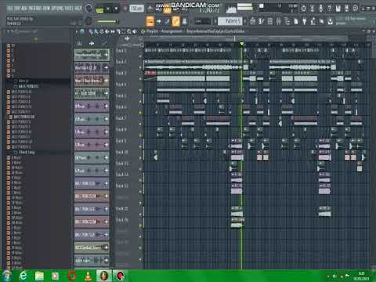Image resolution: width=376 pixels, height=282 pixels.
Task: Click the playlist horizontal scrollbar
Action: click(x=245, y=38)
